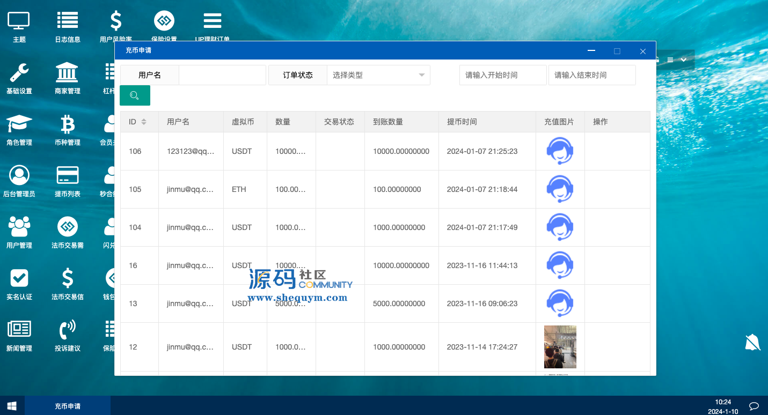Open the hamburger menu in desktop widget
This screenshot has height=415, width=768.
coord(670,60)
